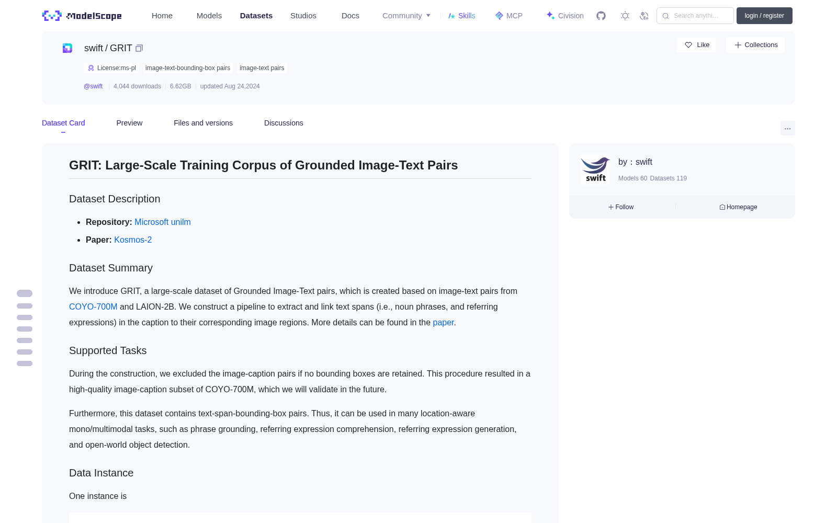Screen dimensions: 837x523
Task: Open the three-dots more options menu
Action: 787,128
